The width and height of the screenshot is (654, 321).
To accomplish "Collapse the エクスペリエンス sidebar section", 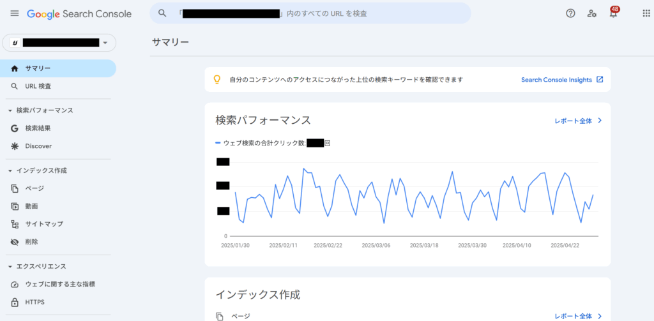I will point(10,266).
